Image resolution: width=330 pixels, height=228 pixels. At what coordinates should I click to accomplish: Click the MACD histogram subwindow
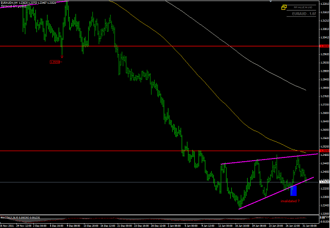click(159, 219)
